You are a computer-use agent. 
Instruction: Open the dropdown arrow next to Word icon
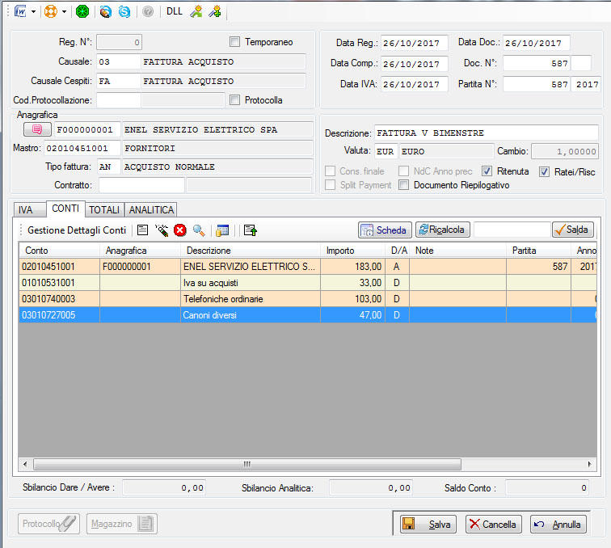(x=33, y=12)
